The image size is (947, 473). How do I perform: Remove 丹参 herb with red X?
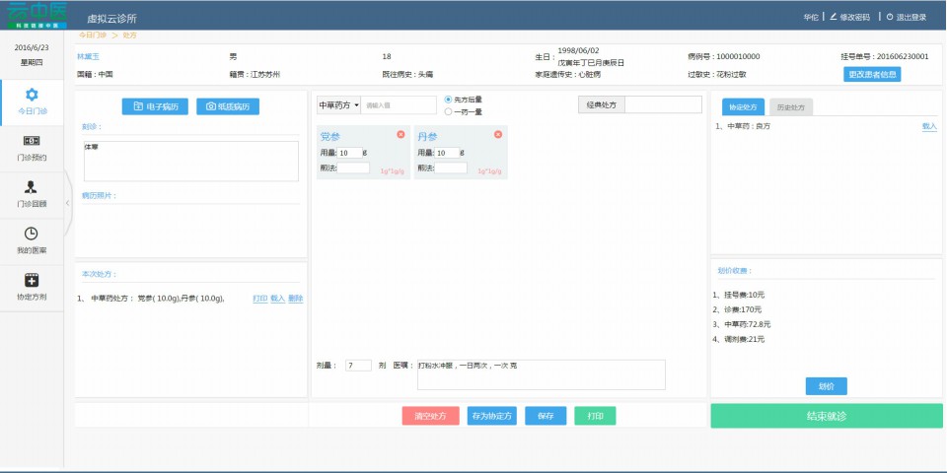pyautogui.click(x=498, y=134)
